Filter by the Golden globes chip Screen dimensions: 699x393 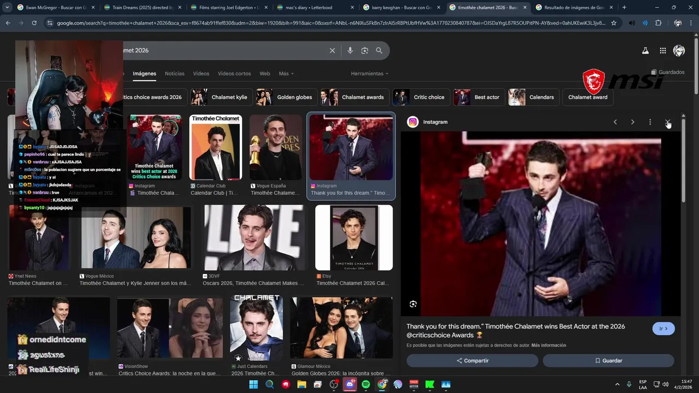(x=286, y=97)
